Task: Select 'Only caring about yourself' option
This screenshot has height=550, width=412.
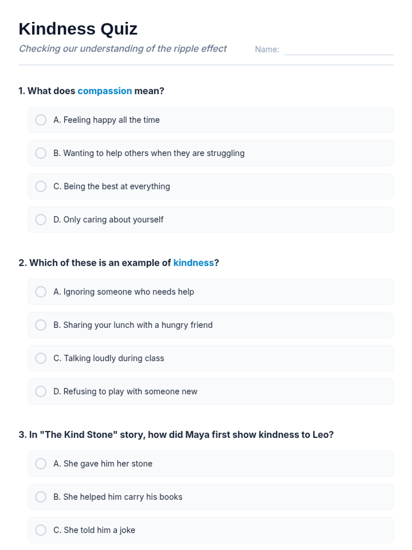Action: [41, 220]
